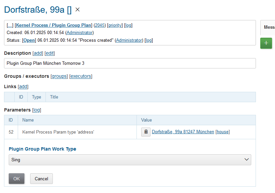Add a new link in Links section
The image size is (275, 193).
(x=23, y=86)
